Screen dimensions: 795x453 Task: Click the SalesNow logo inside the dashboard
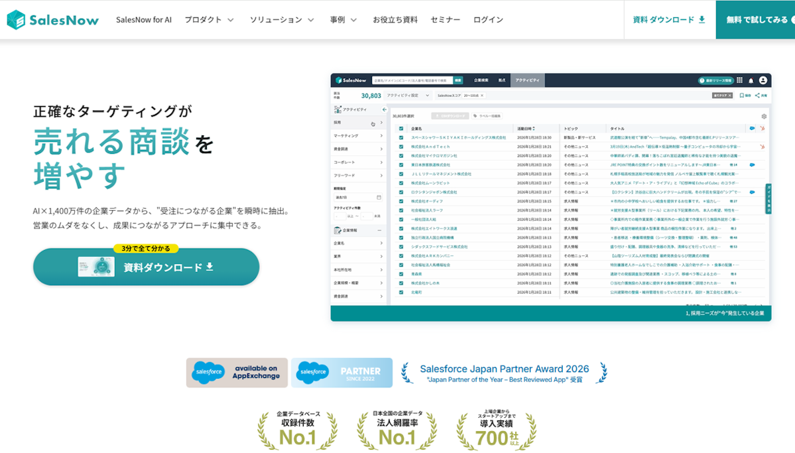pos(351,80)
